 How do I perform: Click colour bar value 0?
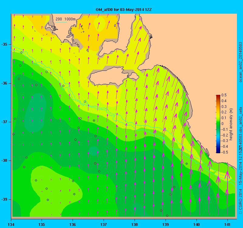(x=223, y=124)
